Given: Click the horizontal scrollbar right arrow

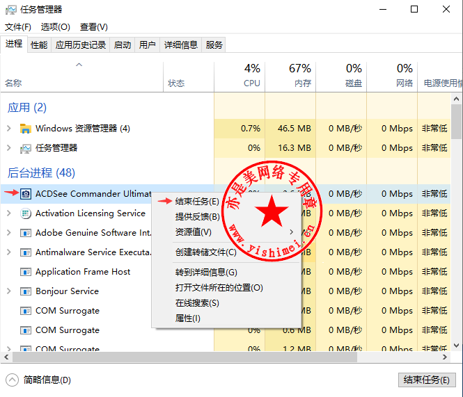Looking at the screenshot, I should (x=445, y=357).
